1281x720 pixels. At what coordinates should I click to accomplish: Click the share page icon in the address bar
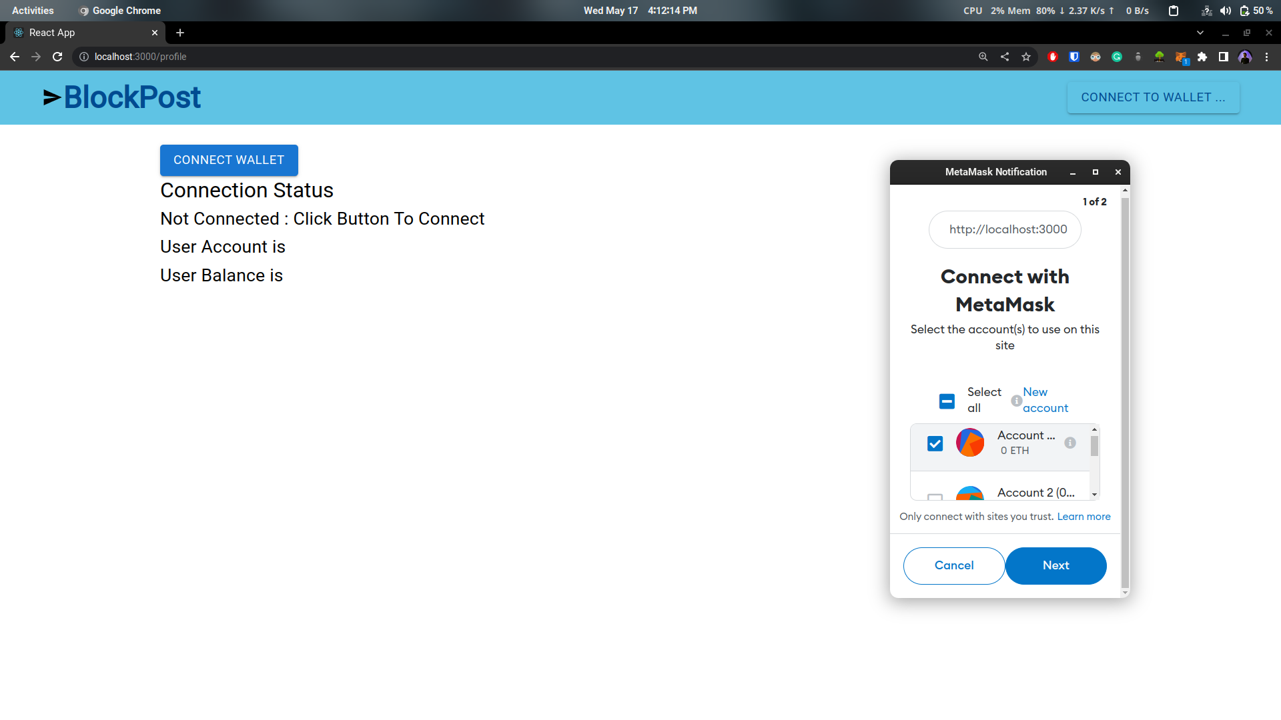1005,57
